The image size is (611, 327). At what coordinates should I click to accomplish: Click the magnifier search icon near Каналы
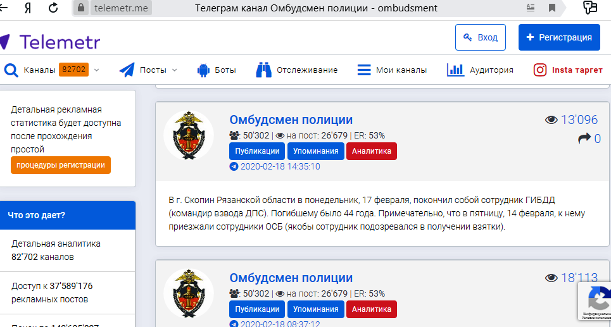[x=11, y=70]
